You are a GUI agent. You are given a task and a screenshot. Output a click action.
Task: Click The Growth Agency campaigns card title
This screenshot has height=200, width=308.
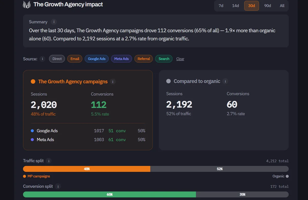coord(73,82)
